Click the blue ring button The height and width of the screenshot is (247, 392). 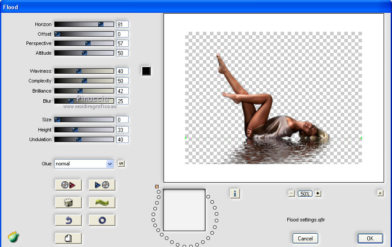coord(102,220)
